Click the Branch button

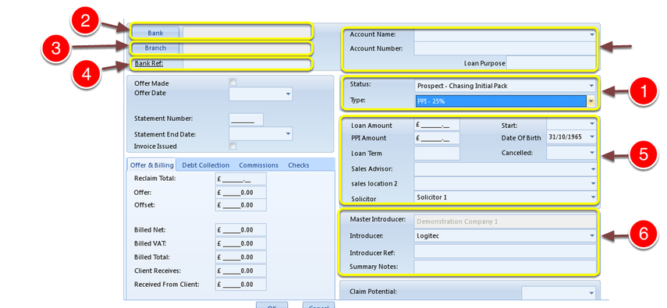(x=156, y=48)
